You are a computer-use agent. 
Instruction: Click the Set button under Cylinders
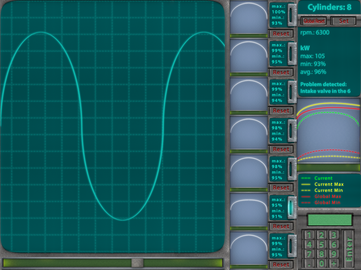343,21
